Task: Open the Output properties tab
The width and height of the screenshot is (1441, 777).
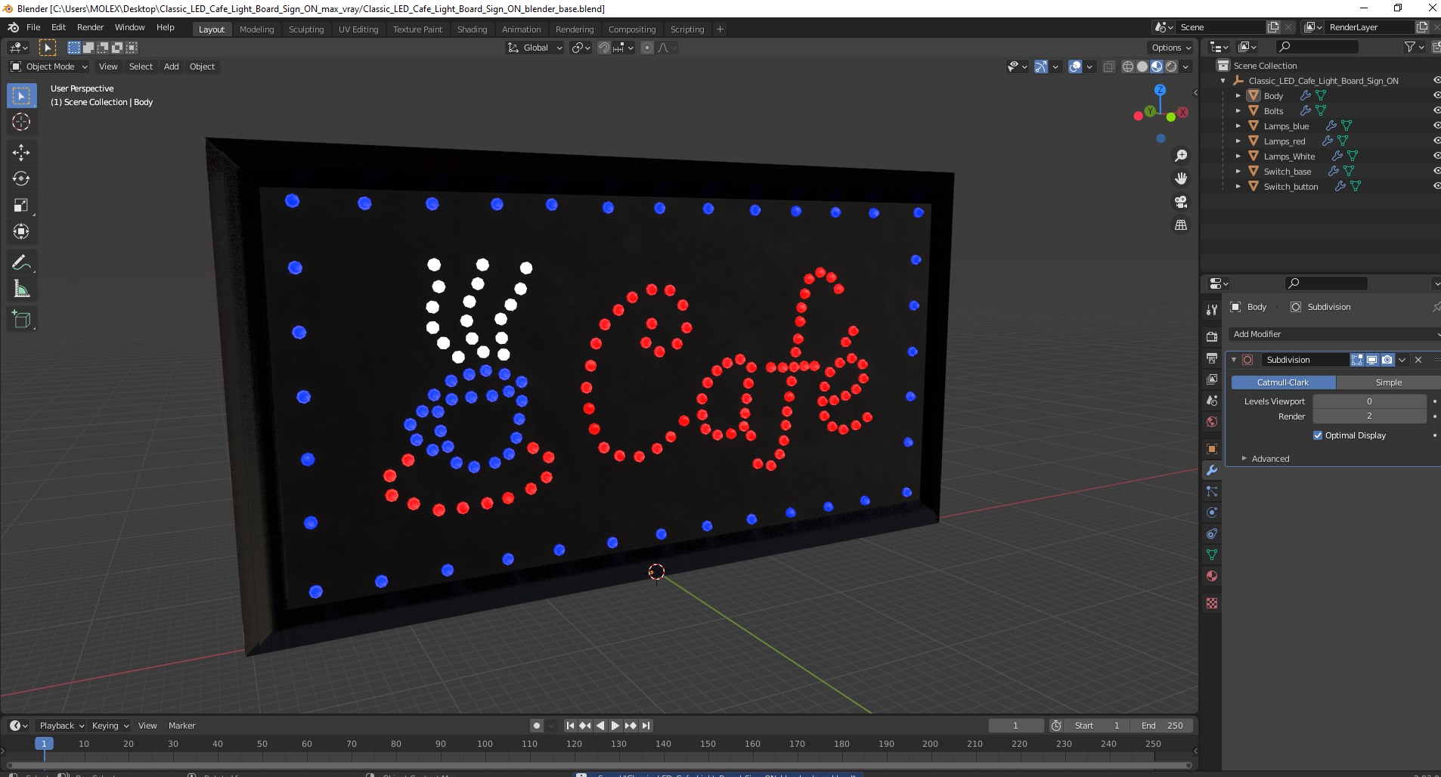Action: (x=1212, y=358)
